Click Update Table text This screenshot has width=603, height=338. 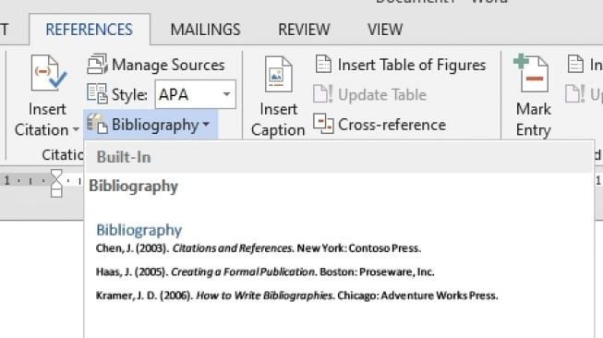(382, 95)
